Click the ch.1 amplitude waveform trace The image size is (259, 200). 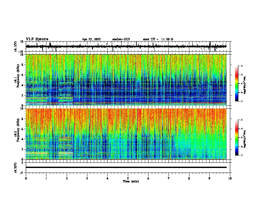[x=126, y=46]
